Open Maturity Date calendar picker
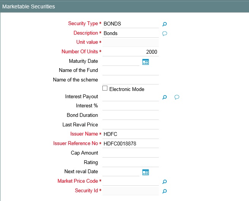Screen dimensions: 249x201 pyautogui.click(x=145, y=62)
